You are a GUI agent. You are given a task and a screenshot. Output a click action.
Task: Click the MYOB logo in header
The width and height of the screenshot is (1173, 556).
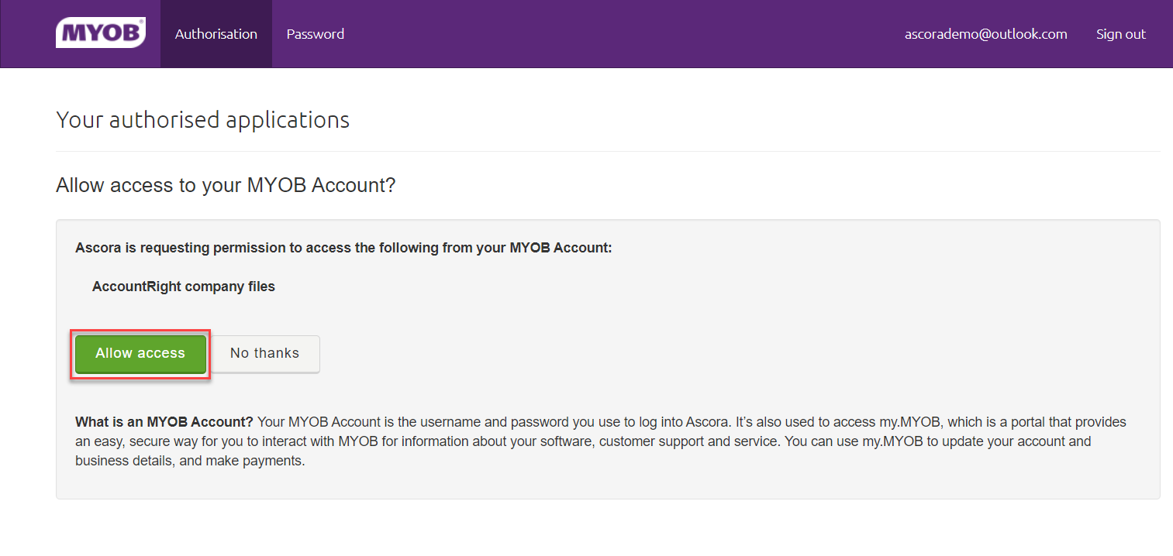pyautogui.click(x=100, y=33)
